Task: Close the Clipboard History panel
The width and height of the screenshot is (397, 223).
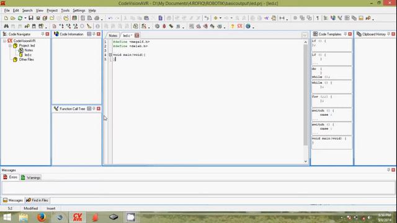Action: [x=393, y=34]
